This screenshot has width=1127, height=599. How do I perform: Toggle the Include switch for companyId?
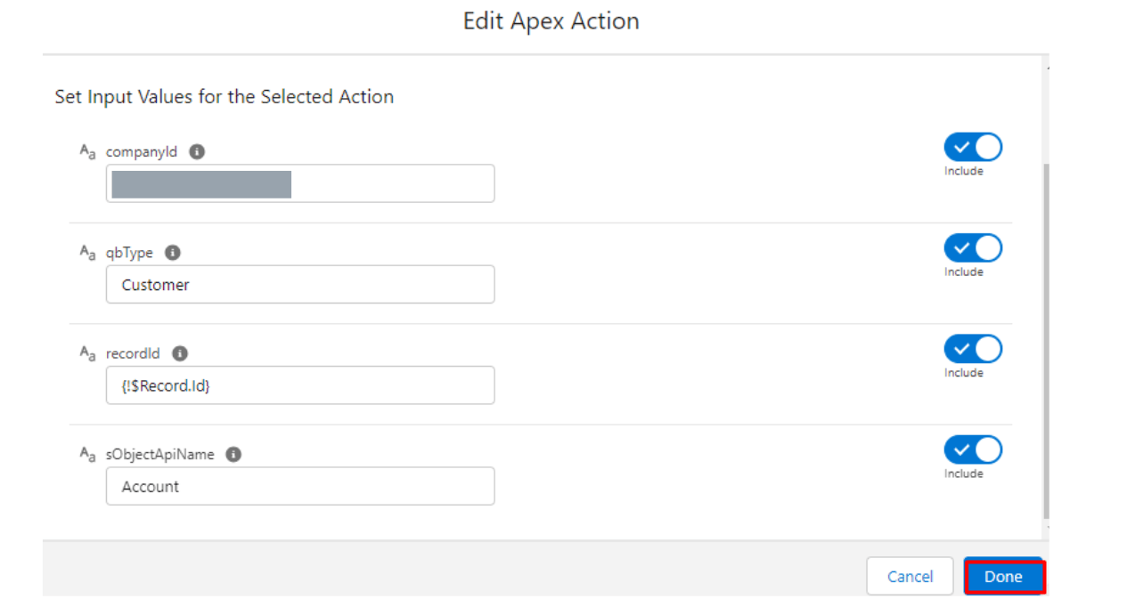point(973,148)
